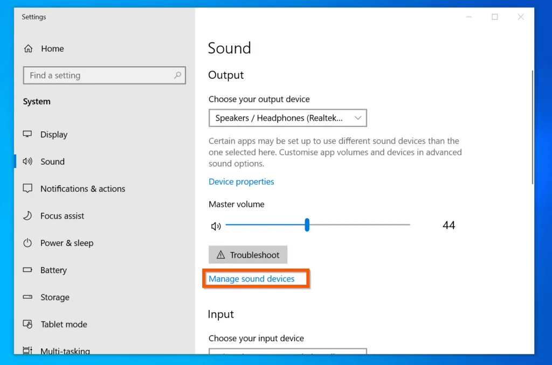Select Sound from the System menu
The image size is (552, 365).
pos(52,162)
